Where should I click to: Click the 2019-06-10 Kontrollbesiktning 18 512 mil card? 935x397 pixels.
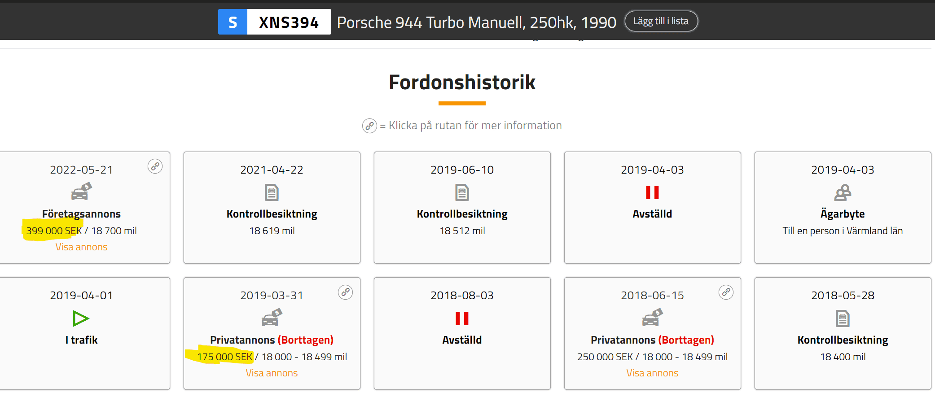coord(462,208)
